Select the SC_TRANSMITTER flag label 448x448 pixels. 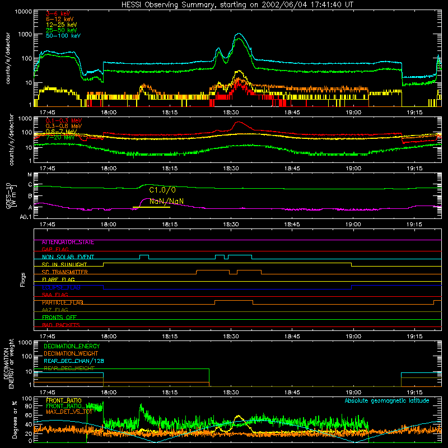[x=65, y=272]
